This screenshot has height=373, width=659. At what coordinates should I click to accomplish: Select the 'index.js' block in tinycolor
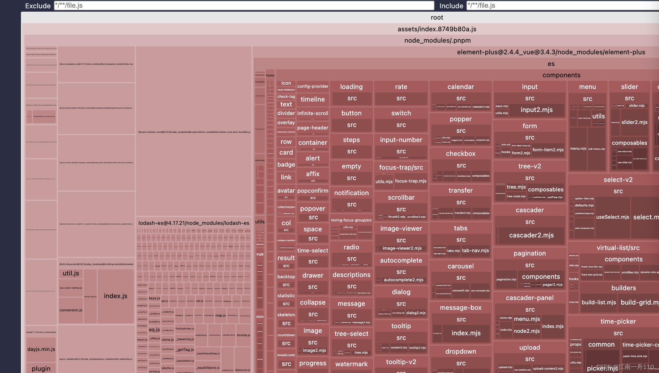(116, 296)
